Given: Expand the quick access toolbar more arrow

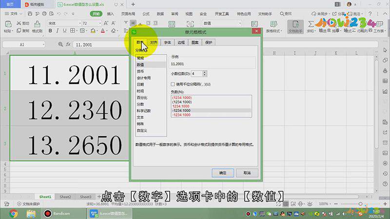Looking at the screenshot, I should 73,14.
